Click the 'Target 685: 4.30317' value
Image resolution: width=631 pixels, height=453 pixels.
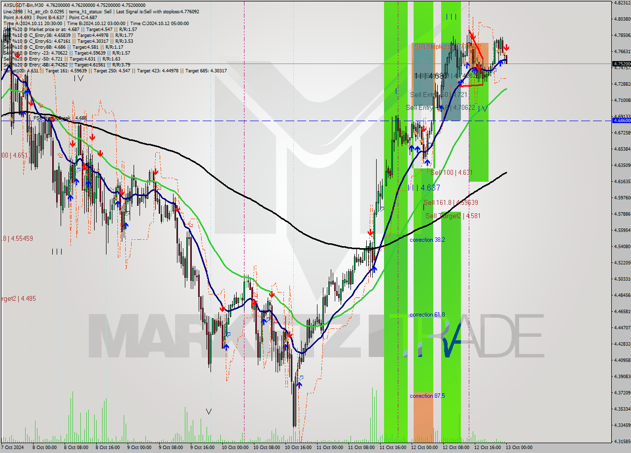tap(207, 70)
